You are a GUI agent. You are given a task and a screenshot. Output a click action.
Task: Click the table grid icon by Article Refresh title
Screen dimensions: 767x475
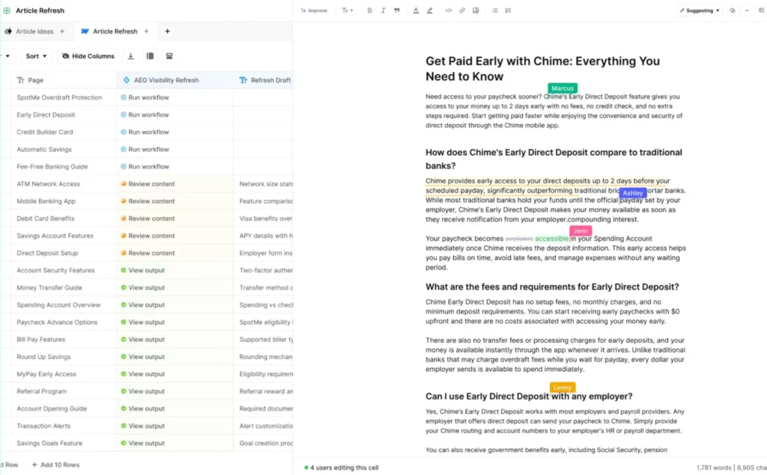point(7,10)
